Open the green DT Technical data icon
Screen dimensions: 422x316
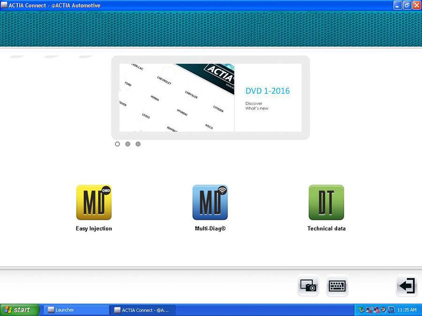[326, 202]
